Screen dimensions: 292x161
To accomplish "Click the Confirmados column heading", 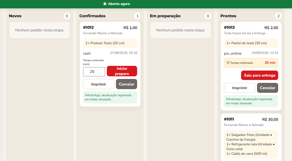I will point(92,16).
